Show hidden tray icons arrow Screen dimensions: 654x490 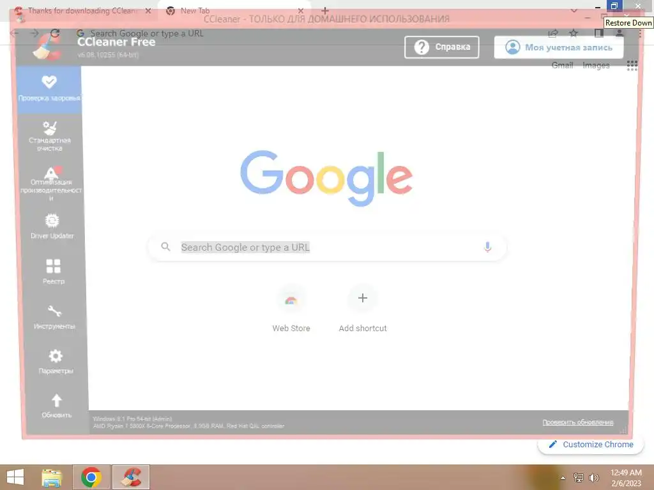pyautogui.click(x=563, y=478)
